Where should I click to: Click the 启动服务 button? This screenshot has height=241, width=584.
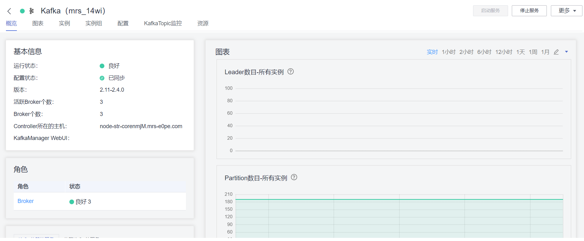[x=491, y=11]
